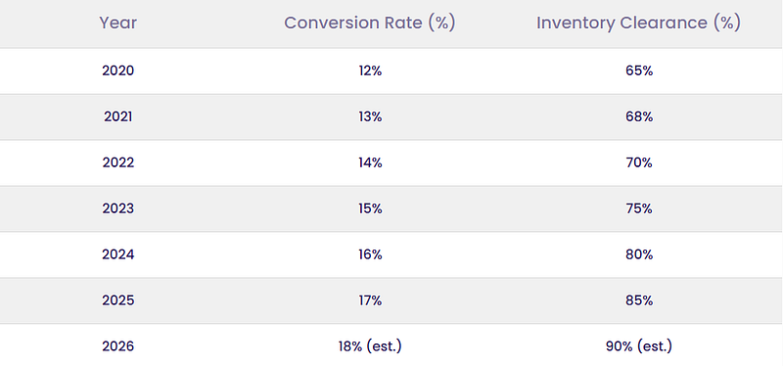Click the 16% conversion rate value
The width and height of the screenshot is (783, 366).
(370, 254)
